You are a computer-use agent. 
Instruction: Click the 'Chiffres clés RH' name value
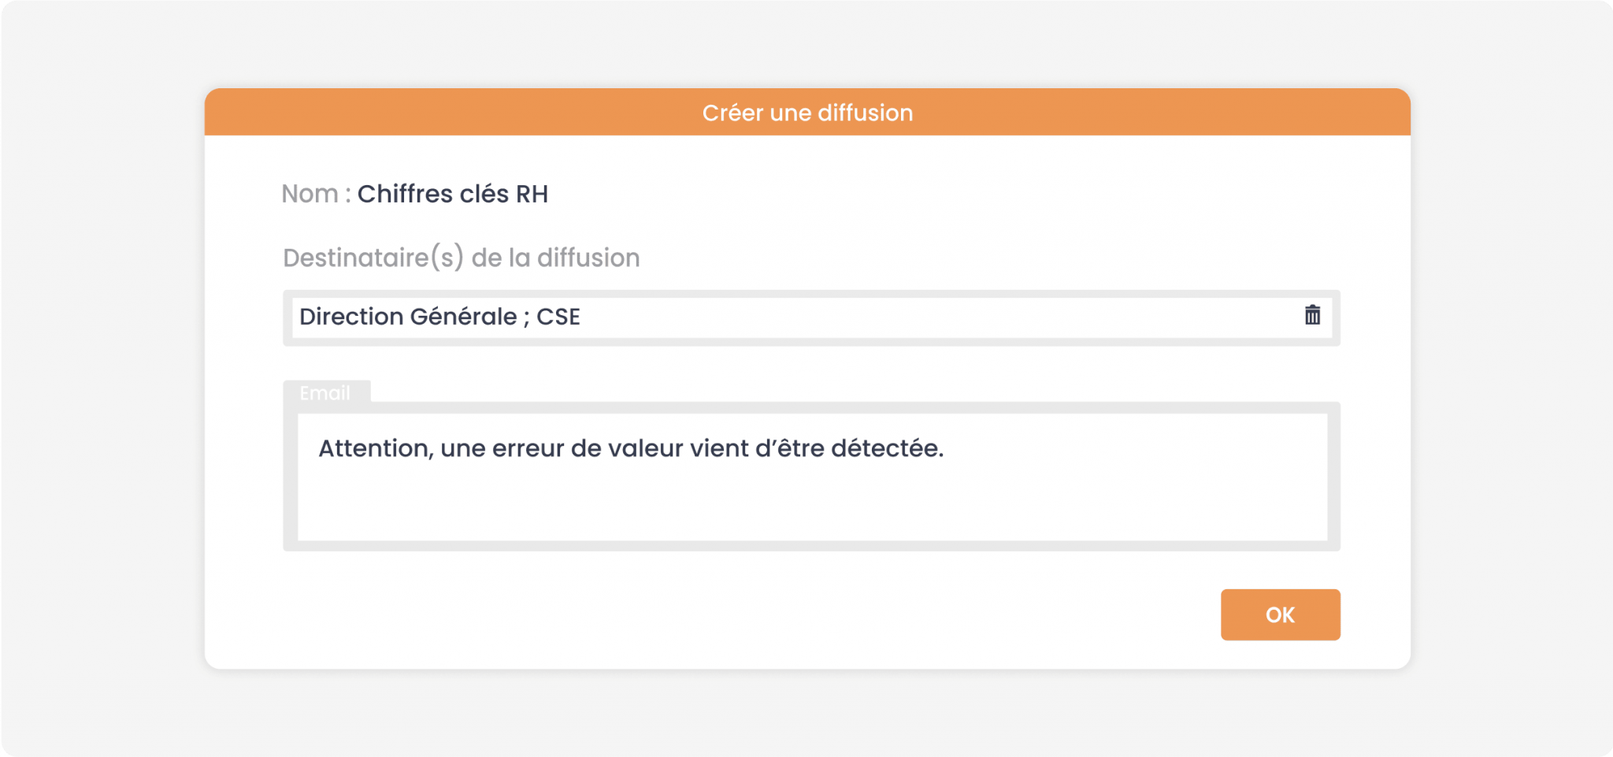[452, 194]
